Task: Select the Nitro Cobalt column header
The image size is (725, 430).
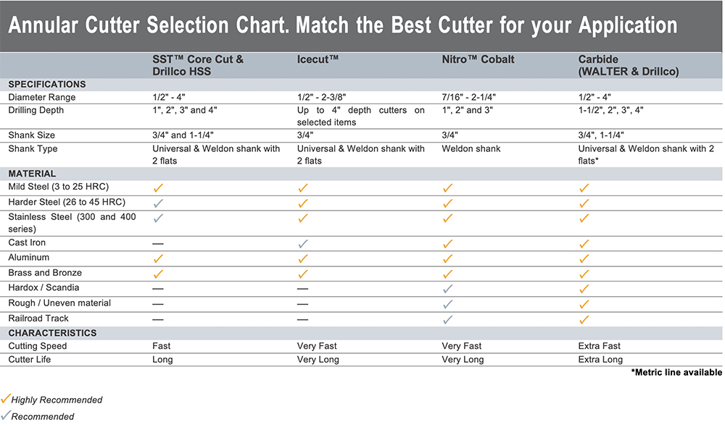Action: 478,59
